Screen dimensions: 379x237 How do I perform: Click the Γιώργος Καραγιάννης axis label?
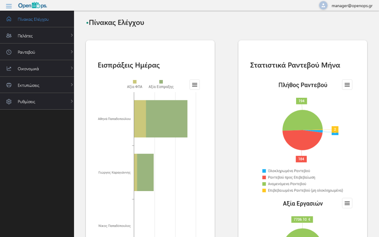coord(114,173)
